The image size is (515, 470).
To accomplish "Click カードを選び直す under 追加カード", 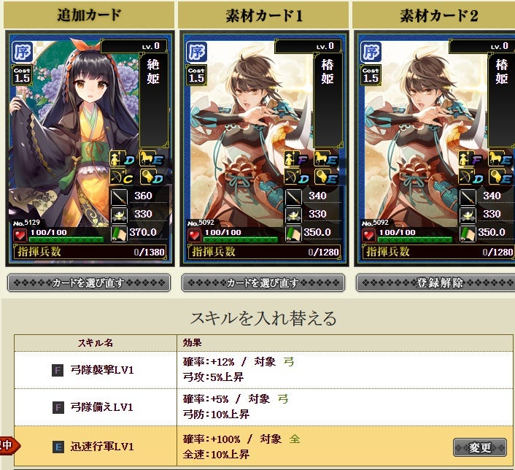I will [x=89, y=282].
